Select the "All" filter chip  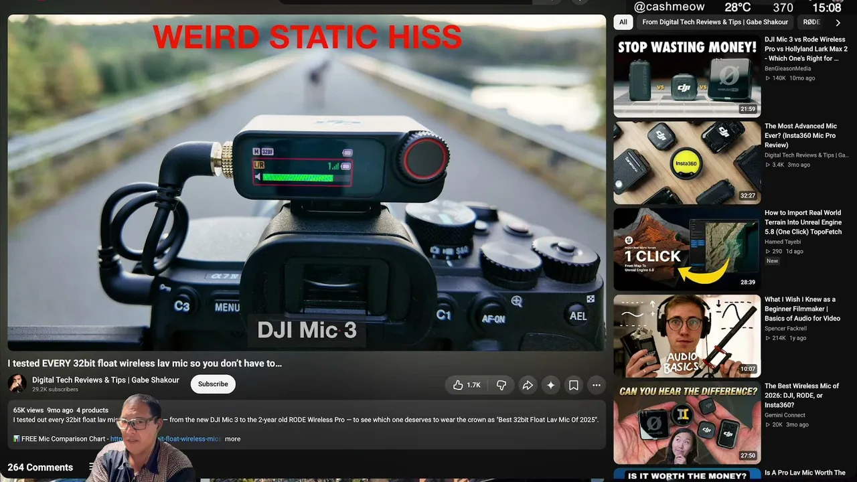[623, 22]
